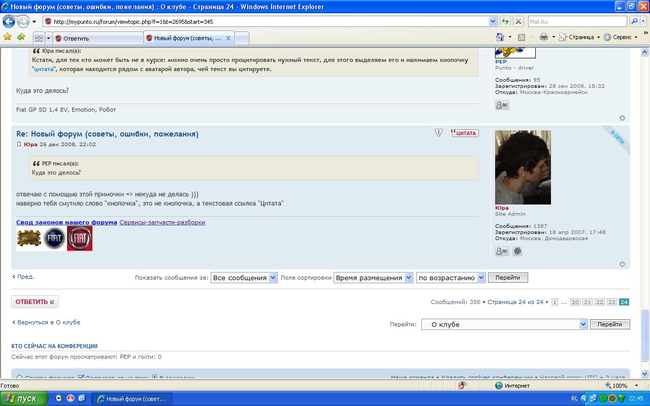
Task: Click inside the Mail.Ru search field
Action: click(x=576, y=21)
